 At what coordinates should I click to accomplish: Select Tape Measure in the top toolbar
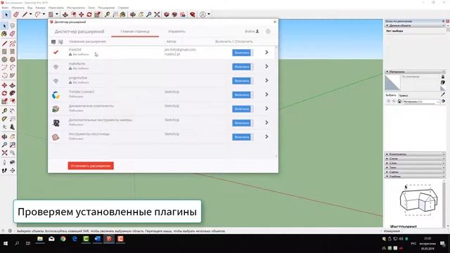point(107,14)
